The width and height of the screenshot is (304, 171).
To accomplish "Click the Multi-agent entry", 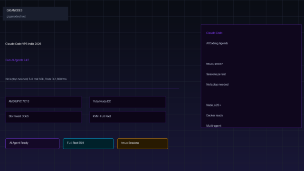I will tap(214, 125).
